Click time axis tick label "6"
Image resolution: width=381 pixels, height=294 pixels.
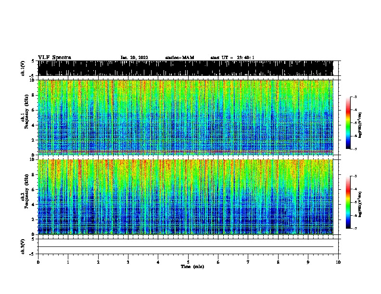click(218, 262)
